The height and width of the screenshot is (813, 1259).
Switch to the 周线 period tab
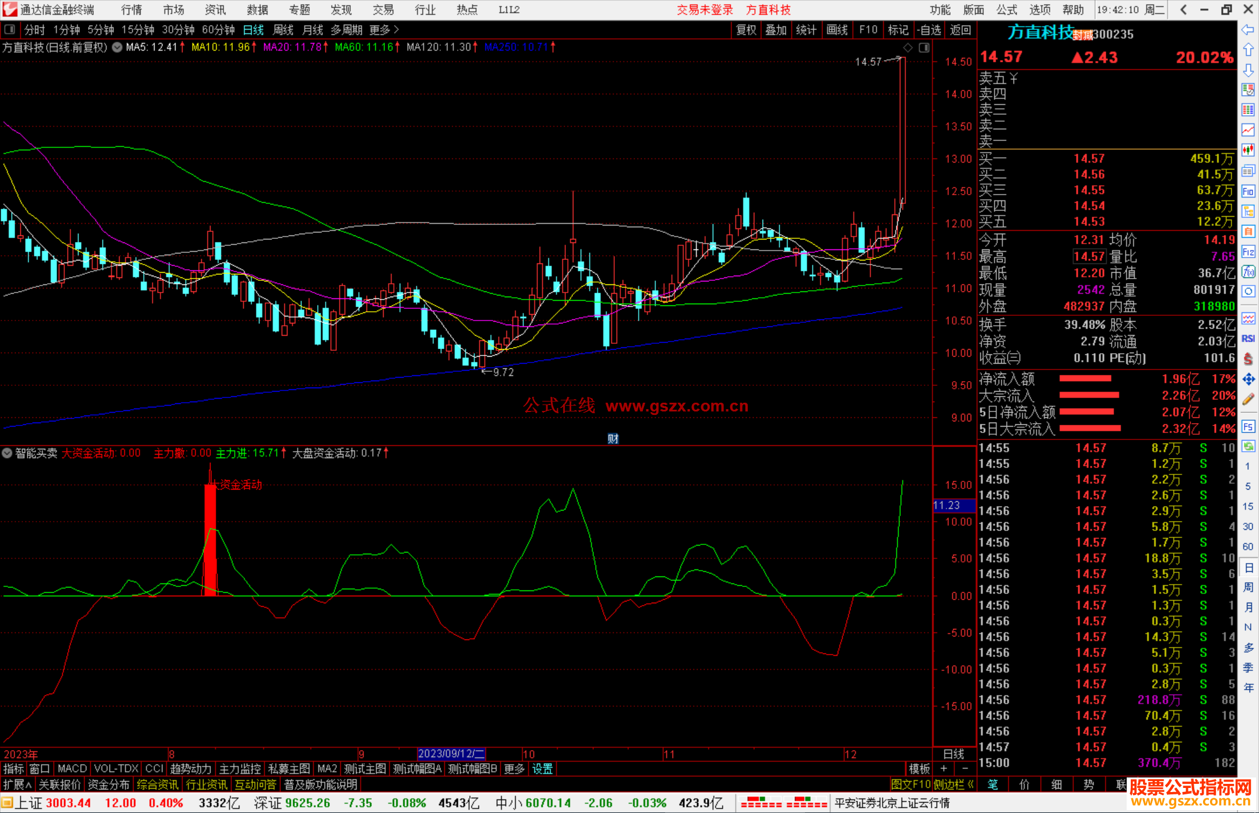point(283,30)
